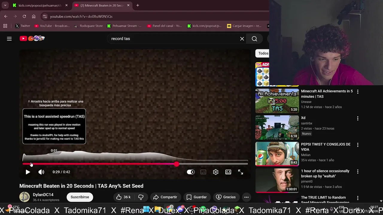The width and height of the screenshot is (383, 215).
Task: Open Melian channel name
Action: pyautogui.click(x=306, y=155)
